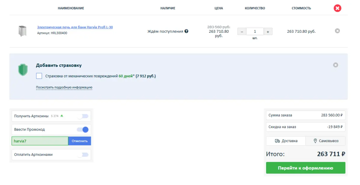Click order discount value -19 849 ₽
The height and width of the screenshot is (185, 360).
coord(335,127)
